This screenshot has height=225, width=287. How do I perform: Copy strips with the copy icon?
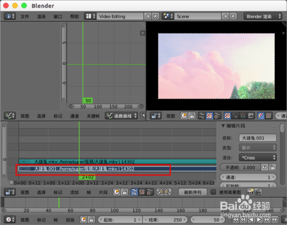[160, 192]
